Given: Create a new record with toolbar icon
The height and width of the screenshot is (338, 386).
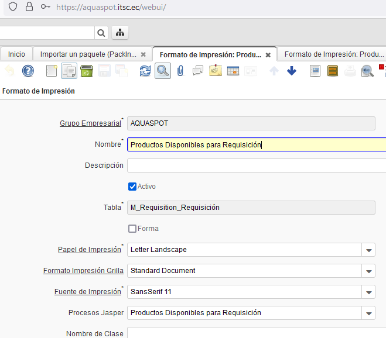Looking at the screenshot, I should [x=52, y=71].
